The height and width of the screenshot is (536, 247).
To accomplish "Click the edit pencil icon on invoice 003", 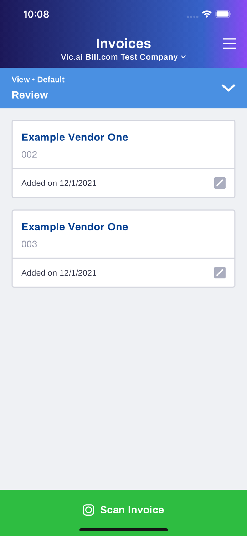I will point(220,272).
